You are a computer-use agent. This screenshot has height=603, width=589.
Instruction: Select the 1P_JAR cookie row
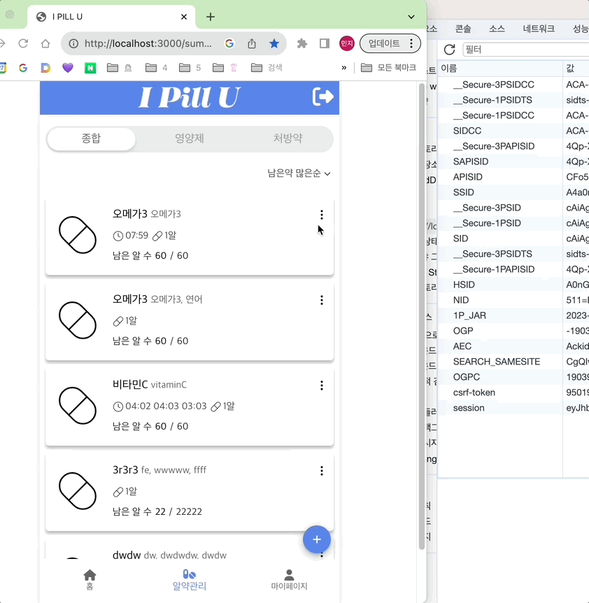tap(513, 315)
